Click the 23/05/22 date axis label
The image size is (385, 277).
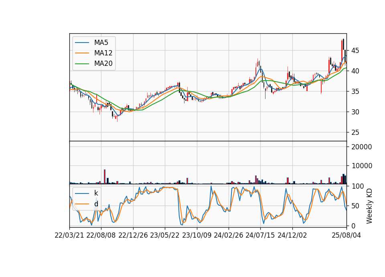click(x=165, y=235)
